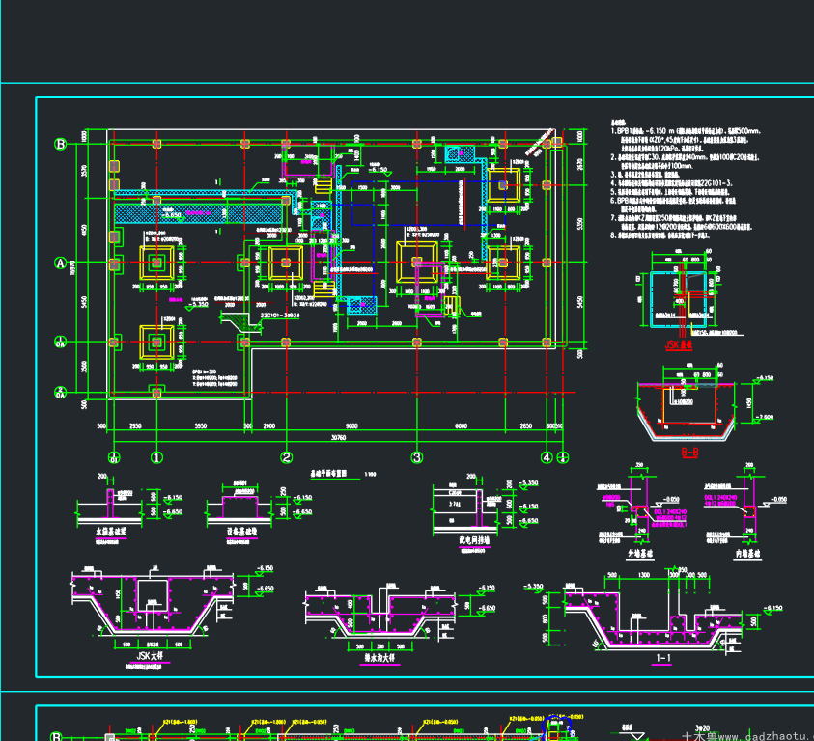Select the axis bubble numbered 2
Screen dimensions: 814x741
pos(286,457)
